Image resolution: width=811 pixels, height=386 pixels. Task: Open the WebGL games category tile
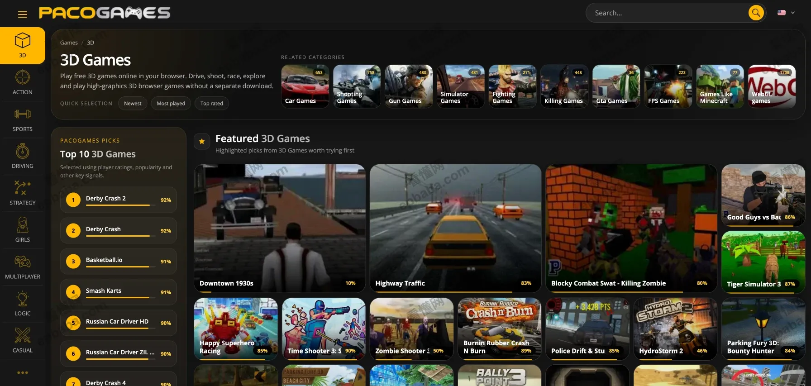tap(772, 86)
